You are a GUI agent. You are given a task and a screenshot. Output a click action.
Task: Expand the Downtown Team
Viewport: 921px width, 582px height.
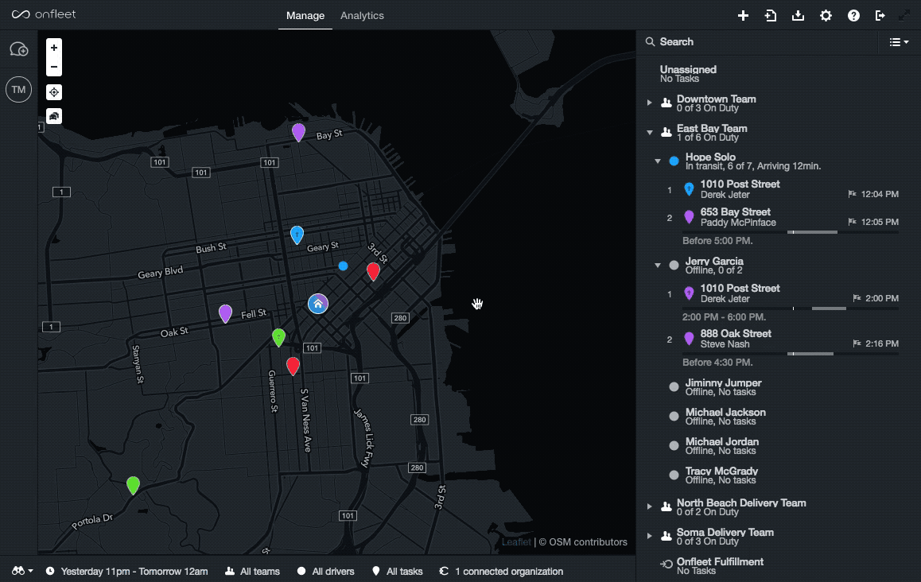pos(649,103)
